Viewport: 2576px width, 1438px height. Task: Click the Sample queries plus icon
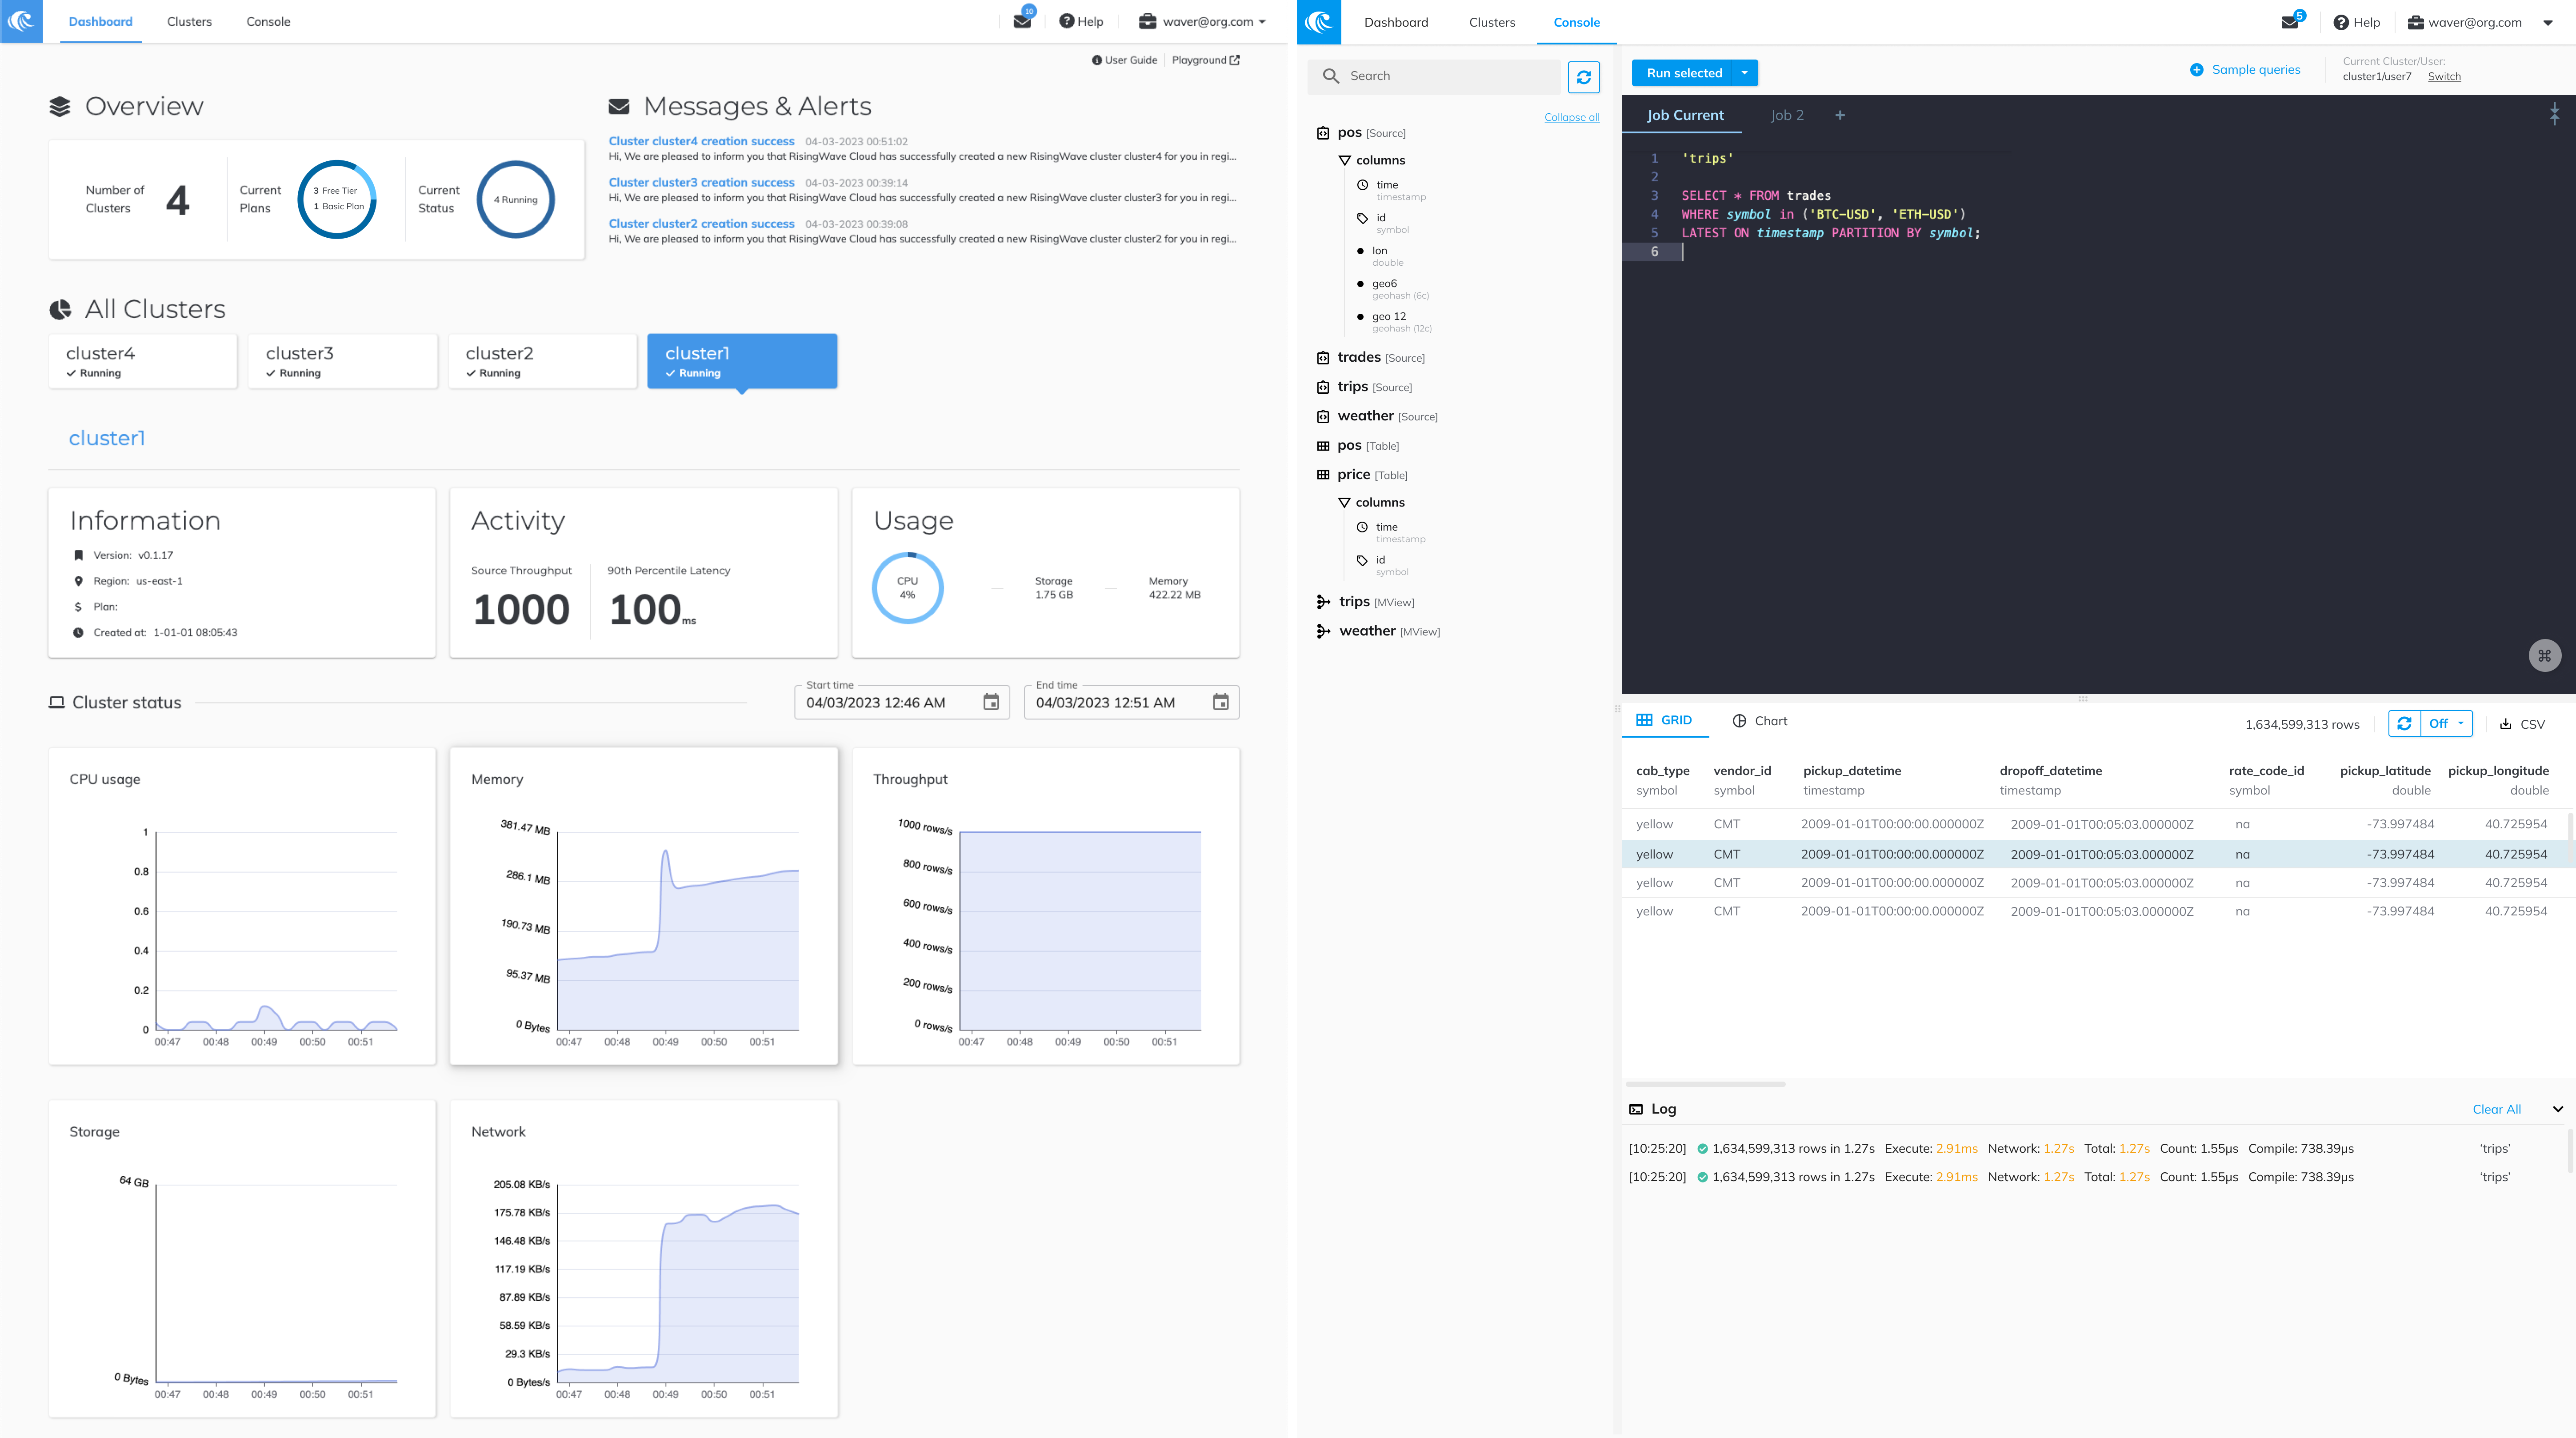(x=2196, y=70)
